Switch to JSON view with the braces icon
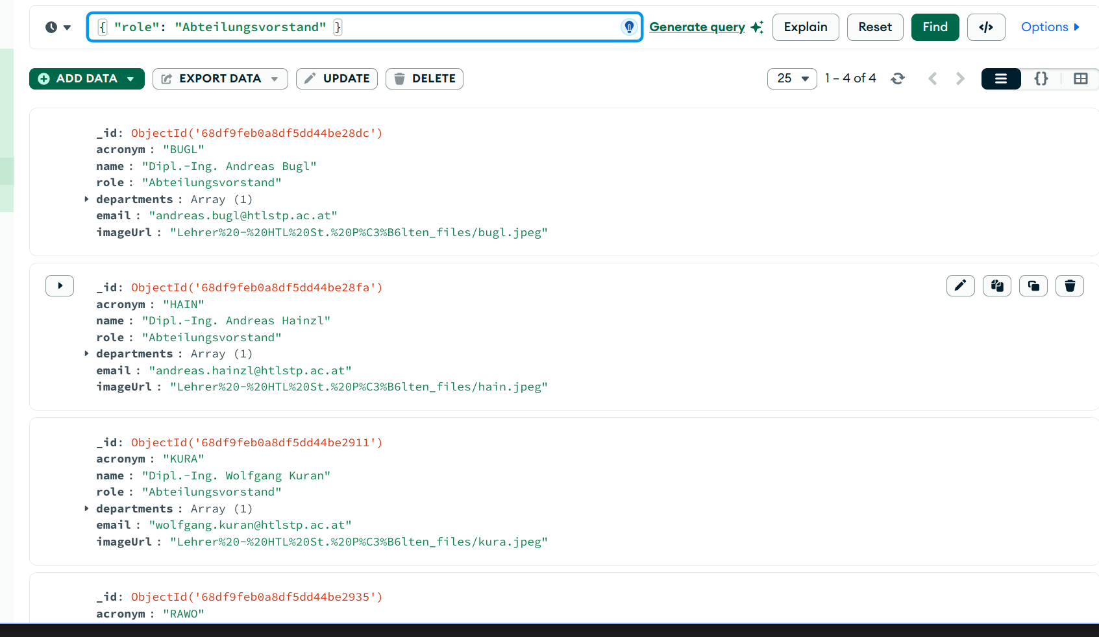This screenshot has width=1099, height=637. point(1041,78)
